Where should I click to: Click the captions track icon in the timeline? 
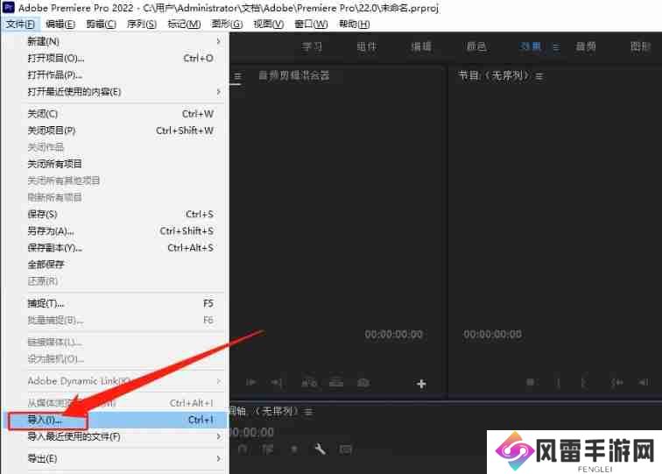[x=346, y=449]
